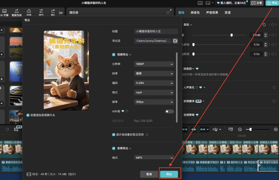279x180 pixels.
Task: Open the 分辨率 resolution dropdown
Action: point(154,64)
